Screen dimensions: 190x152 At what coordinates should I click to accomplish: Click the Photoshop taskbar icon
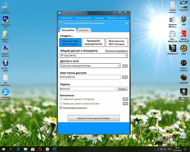click(55, 149)
